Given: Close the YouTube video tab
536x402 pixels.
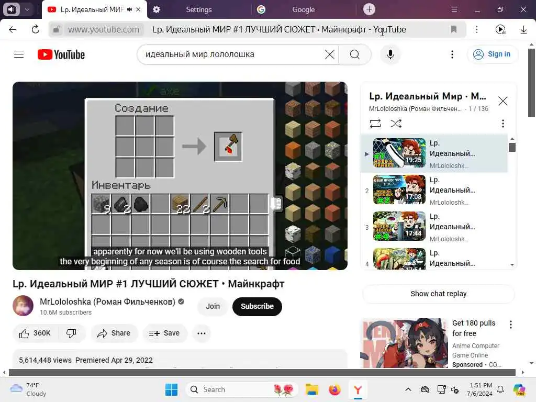Looking at the screenshot, I should coord(138,9).
